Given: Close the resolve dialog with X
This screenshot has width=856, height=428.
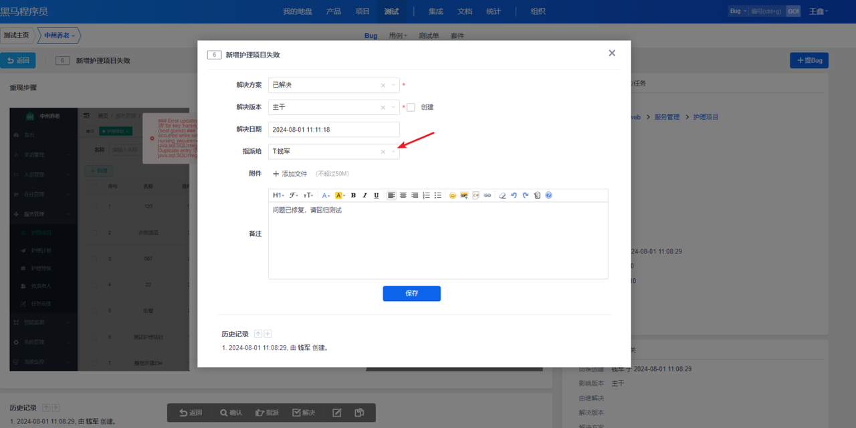Looking at the screenshot, I should point(612,53).
